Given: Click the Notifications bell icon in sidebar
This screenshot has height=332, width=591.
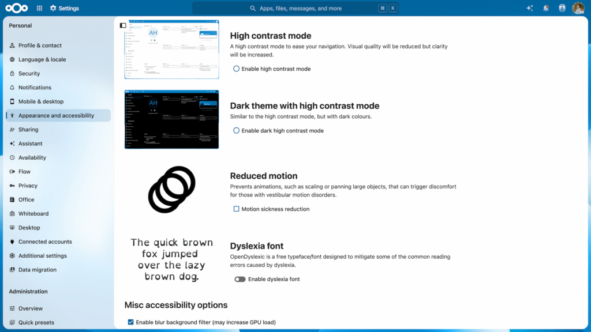Looking at the screenshot, I should [x=12, y=88].
